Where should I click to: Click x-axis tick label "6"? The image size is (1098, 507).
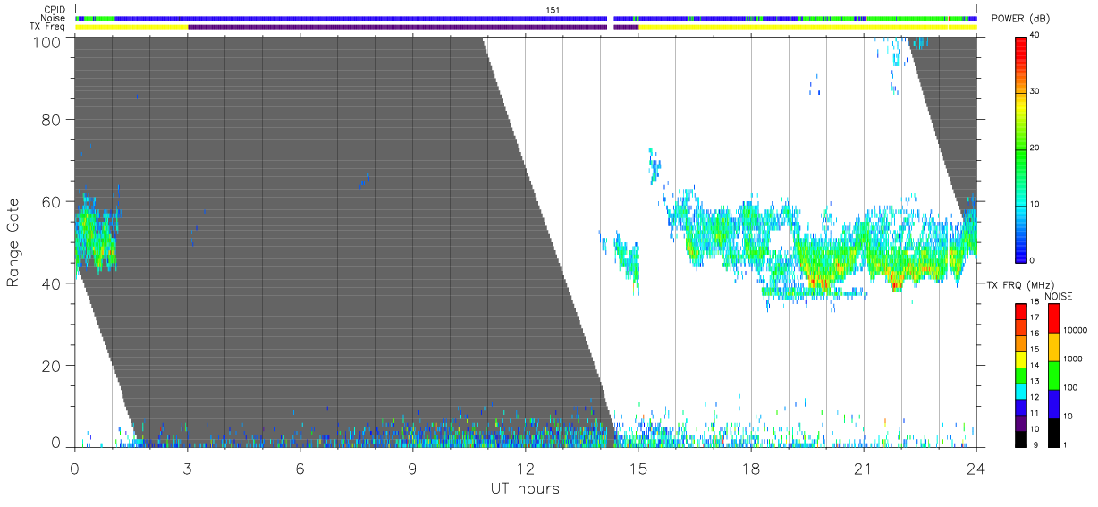pos(300,469)
